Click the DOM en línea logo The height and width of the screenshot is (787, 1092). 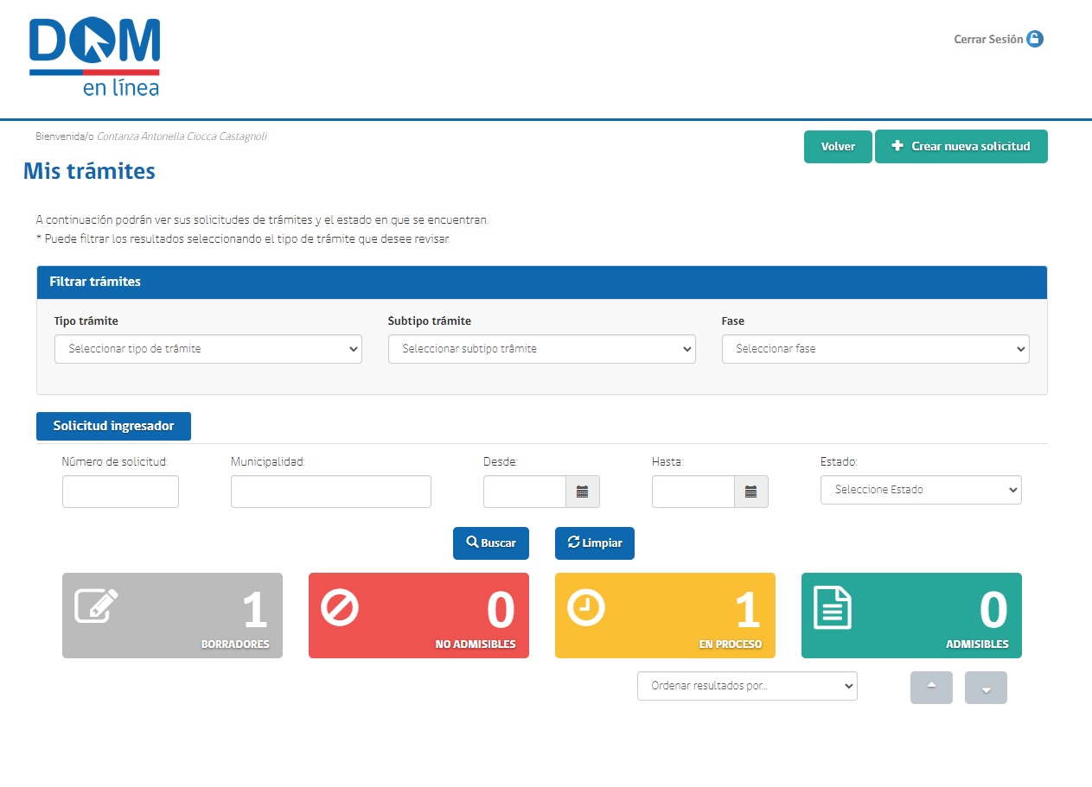pyautogui.click(x=94, y=57)
